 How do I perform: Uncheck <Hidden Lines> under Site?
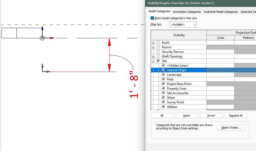pyautogui.click(x=163, y=65)
